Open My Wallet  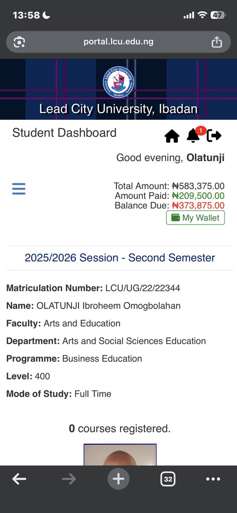click(195, 218)
